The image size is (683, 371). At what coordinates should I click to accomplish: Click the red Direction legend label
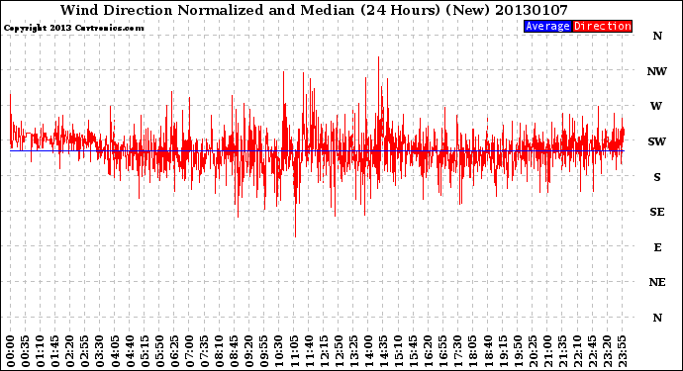pyautogui.click(x=602, y=26)
